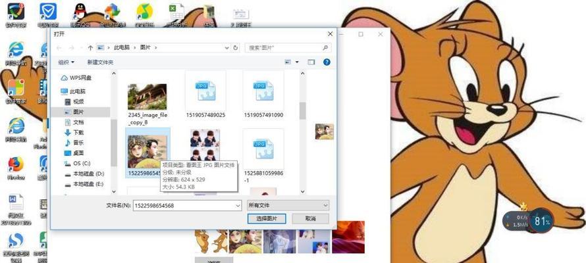
Task: Expand chevron after 图片 in address bar
Action: (156, 48)
